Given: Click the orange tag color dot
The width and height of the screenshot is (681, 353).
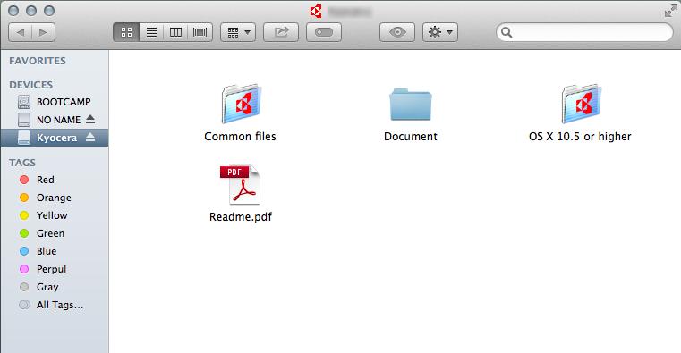Looking at the screenshot, I should [24, 198].
